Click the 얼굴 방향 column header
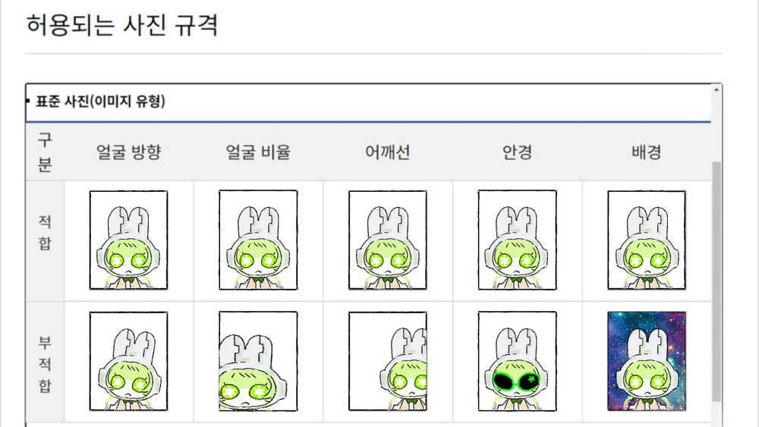759x427 pixels. [x=128, y=152]
